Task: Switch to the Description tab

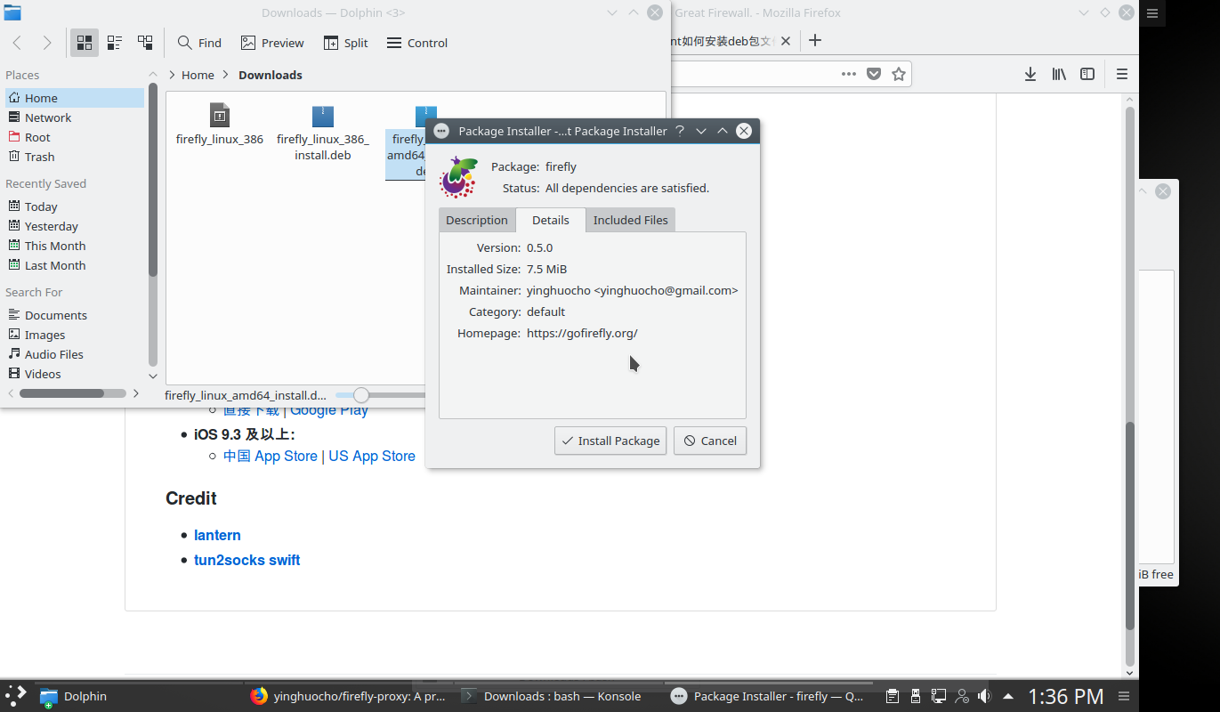Action: (477, 220)
